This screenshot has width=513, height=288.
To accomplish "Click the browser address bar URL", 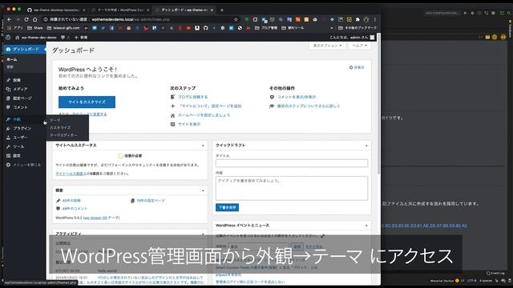I will tap(131, 19).
